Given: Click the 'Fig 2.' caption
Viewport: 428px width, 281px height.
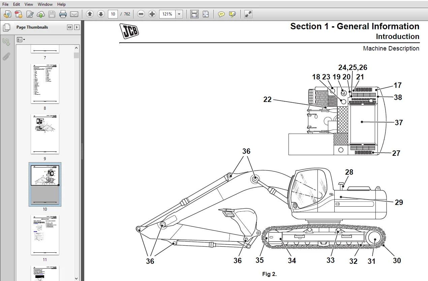Looking at the screenshot, I should tap(269, 274).
